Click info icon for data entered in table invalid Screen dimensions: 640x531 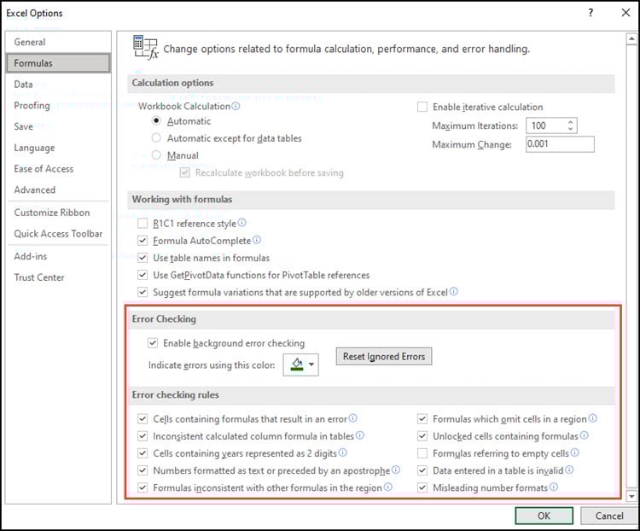(569, 470)
